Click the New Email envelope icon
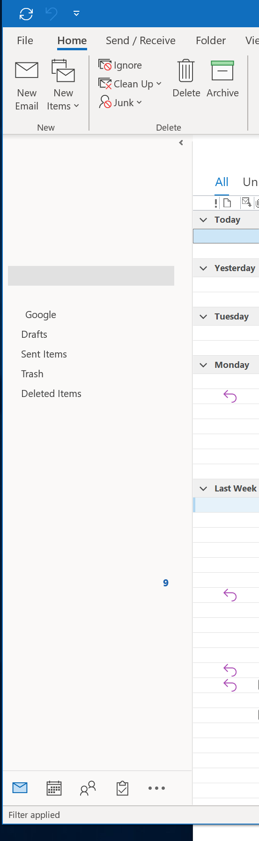The image size is (259, 841). 27,70
